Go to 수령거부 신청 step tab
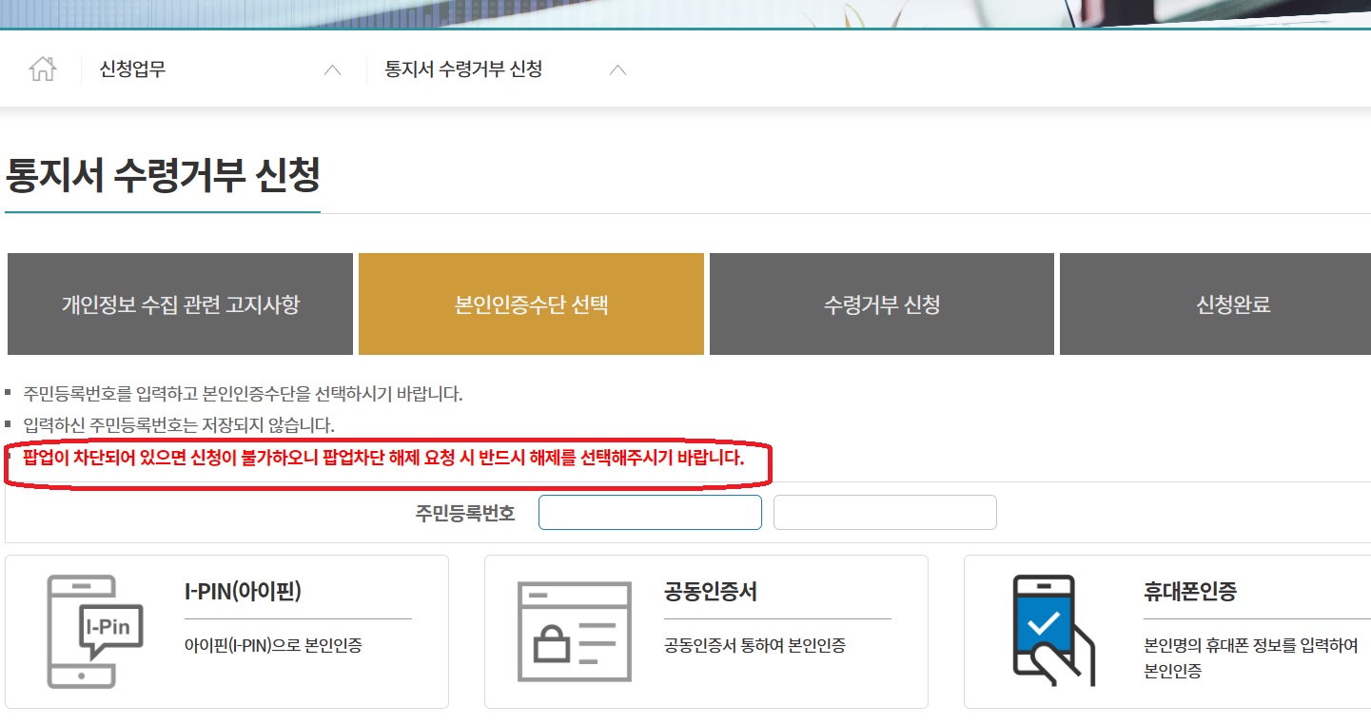The width and height of the screenshot is (1371, 725). coord(882,304)
